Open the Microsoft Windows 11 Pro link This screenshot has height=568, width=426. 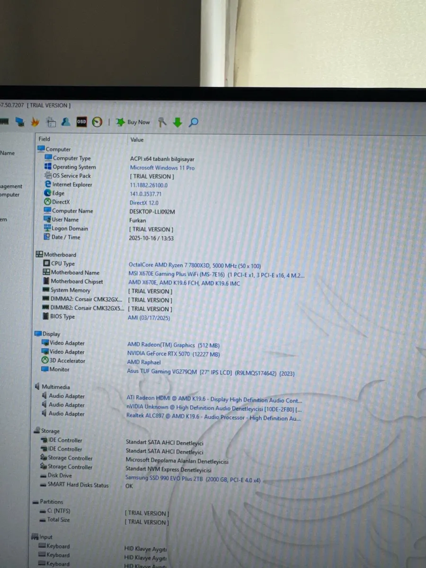tap(162, 168)
